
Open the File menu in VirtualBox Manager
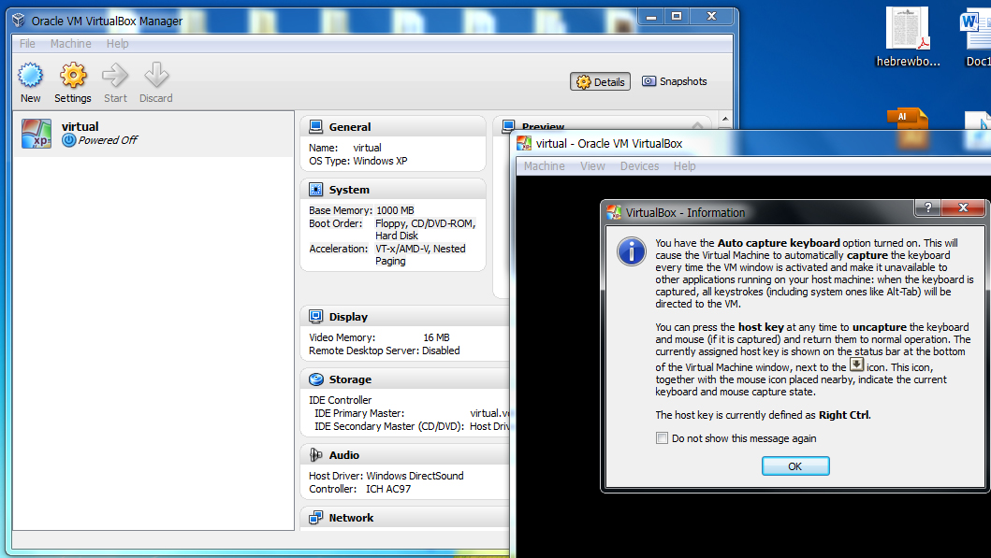coord(27,44)
